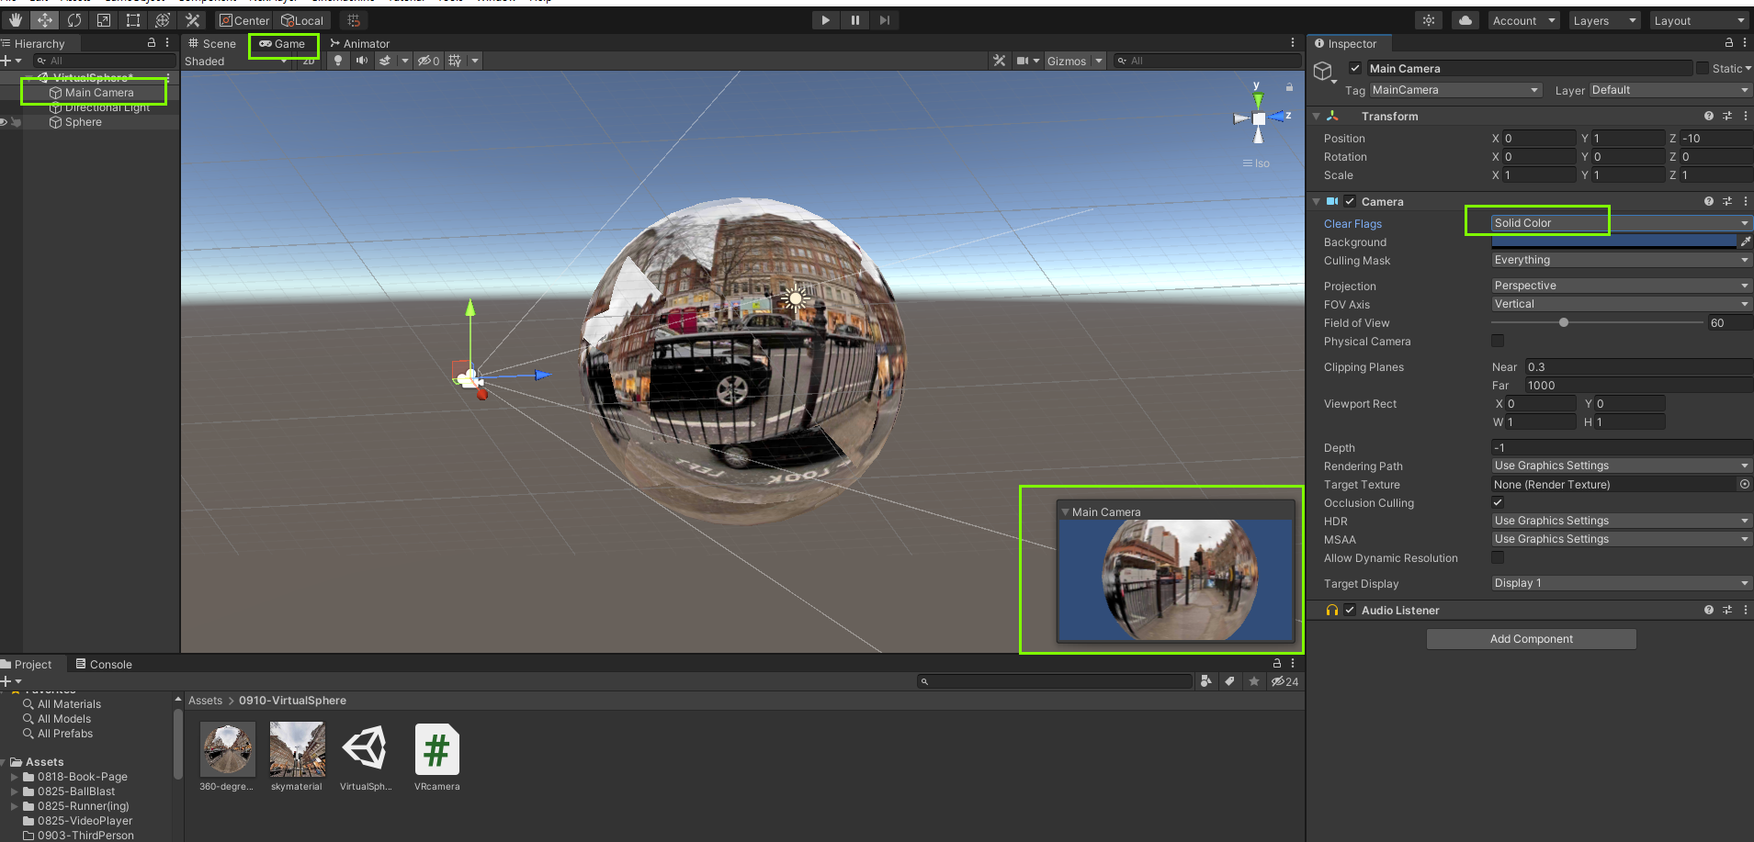1754x842 pixels.
Task: Open Tag MainCamera dropdown
Action: 1455,90
